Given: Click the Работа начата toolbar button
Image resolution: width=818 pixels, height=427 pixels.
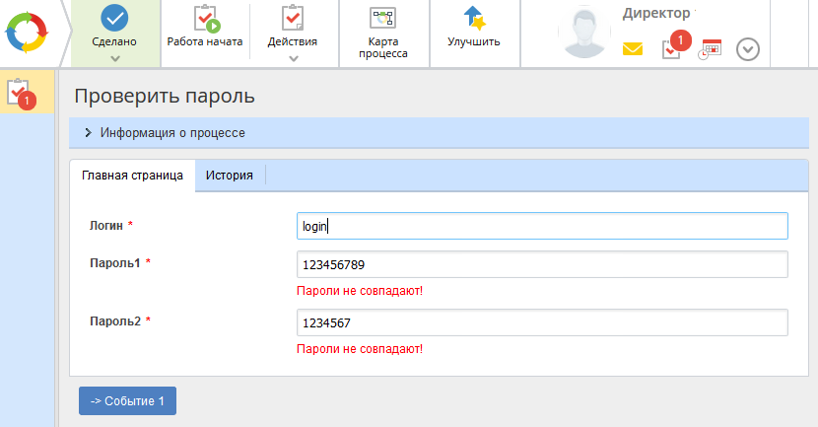Looking at the screenshot, I should [x=205, y=28].
